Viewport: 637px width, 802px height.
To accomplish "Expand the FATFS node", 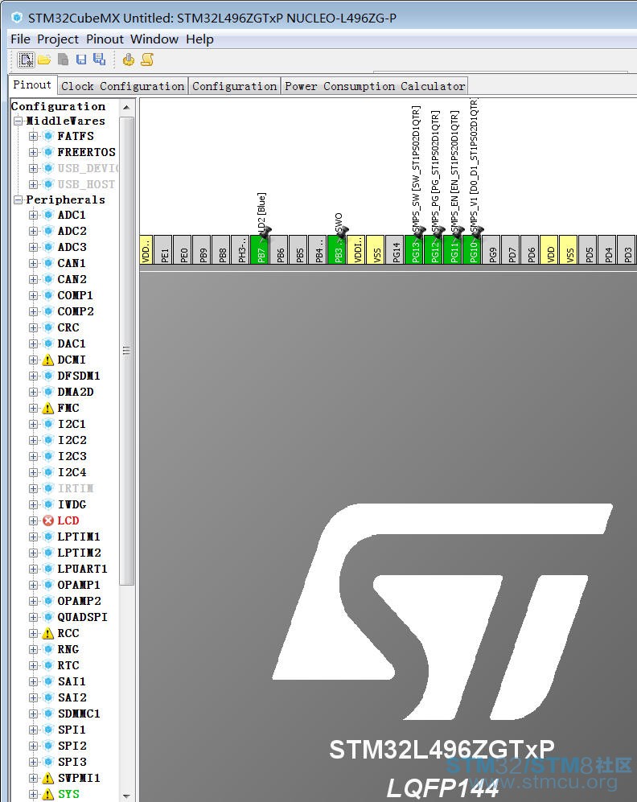I will click(x=33, y=137).
